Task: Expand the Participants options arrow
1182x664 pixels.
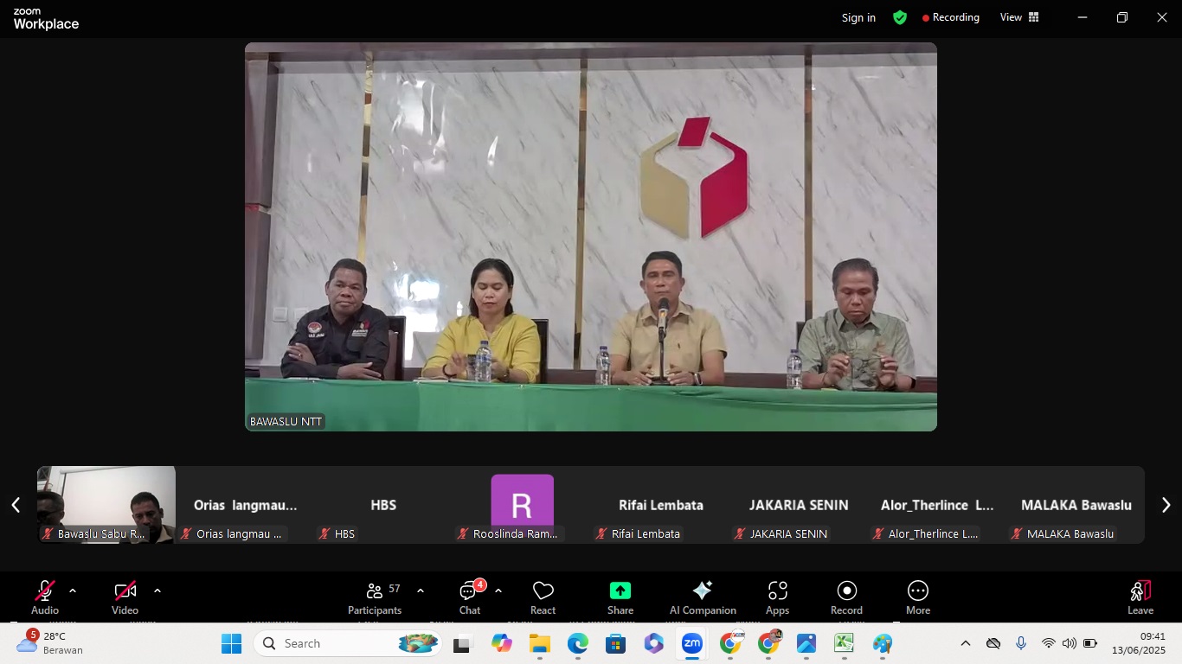Action: tap(421, 591)
